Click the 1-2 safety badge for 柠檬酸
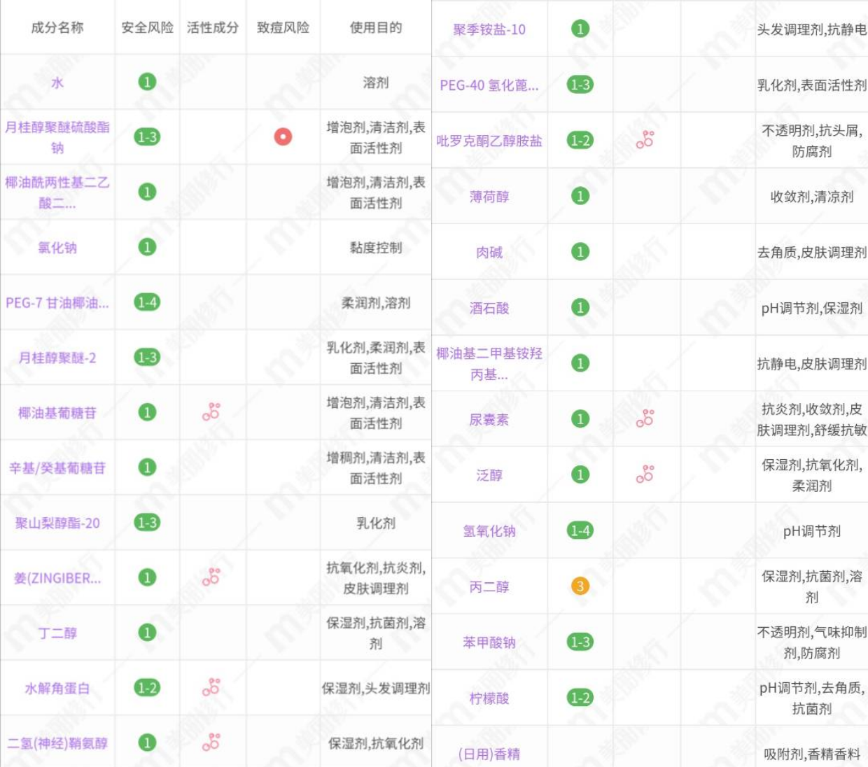The image size is (868, 767). pos(580,698)
